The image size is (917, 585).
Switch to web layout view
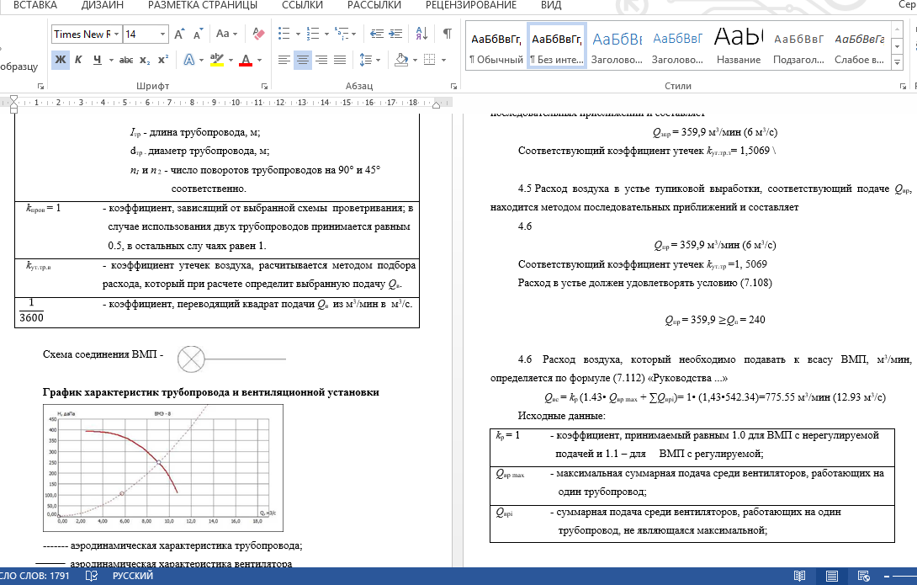863,577
